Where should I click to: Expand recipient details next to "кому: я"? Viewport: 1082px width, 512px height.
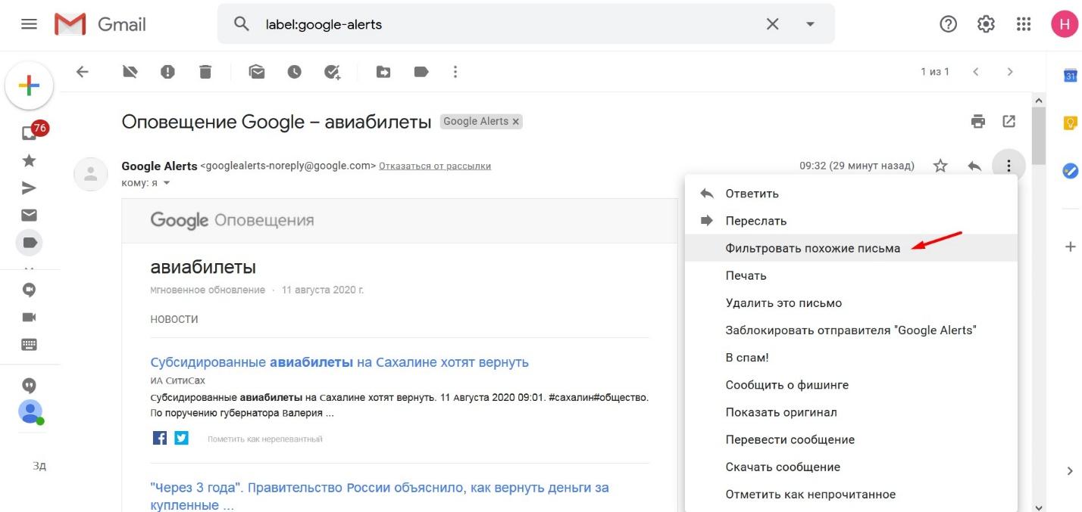pos(167,183)
